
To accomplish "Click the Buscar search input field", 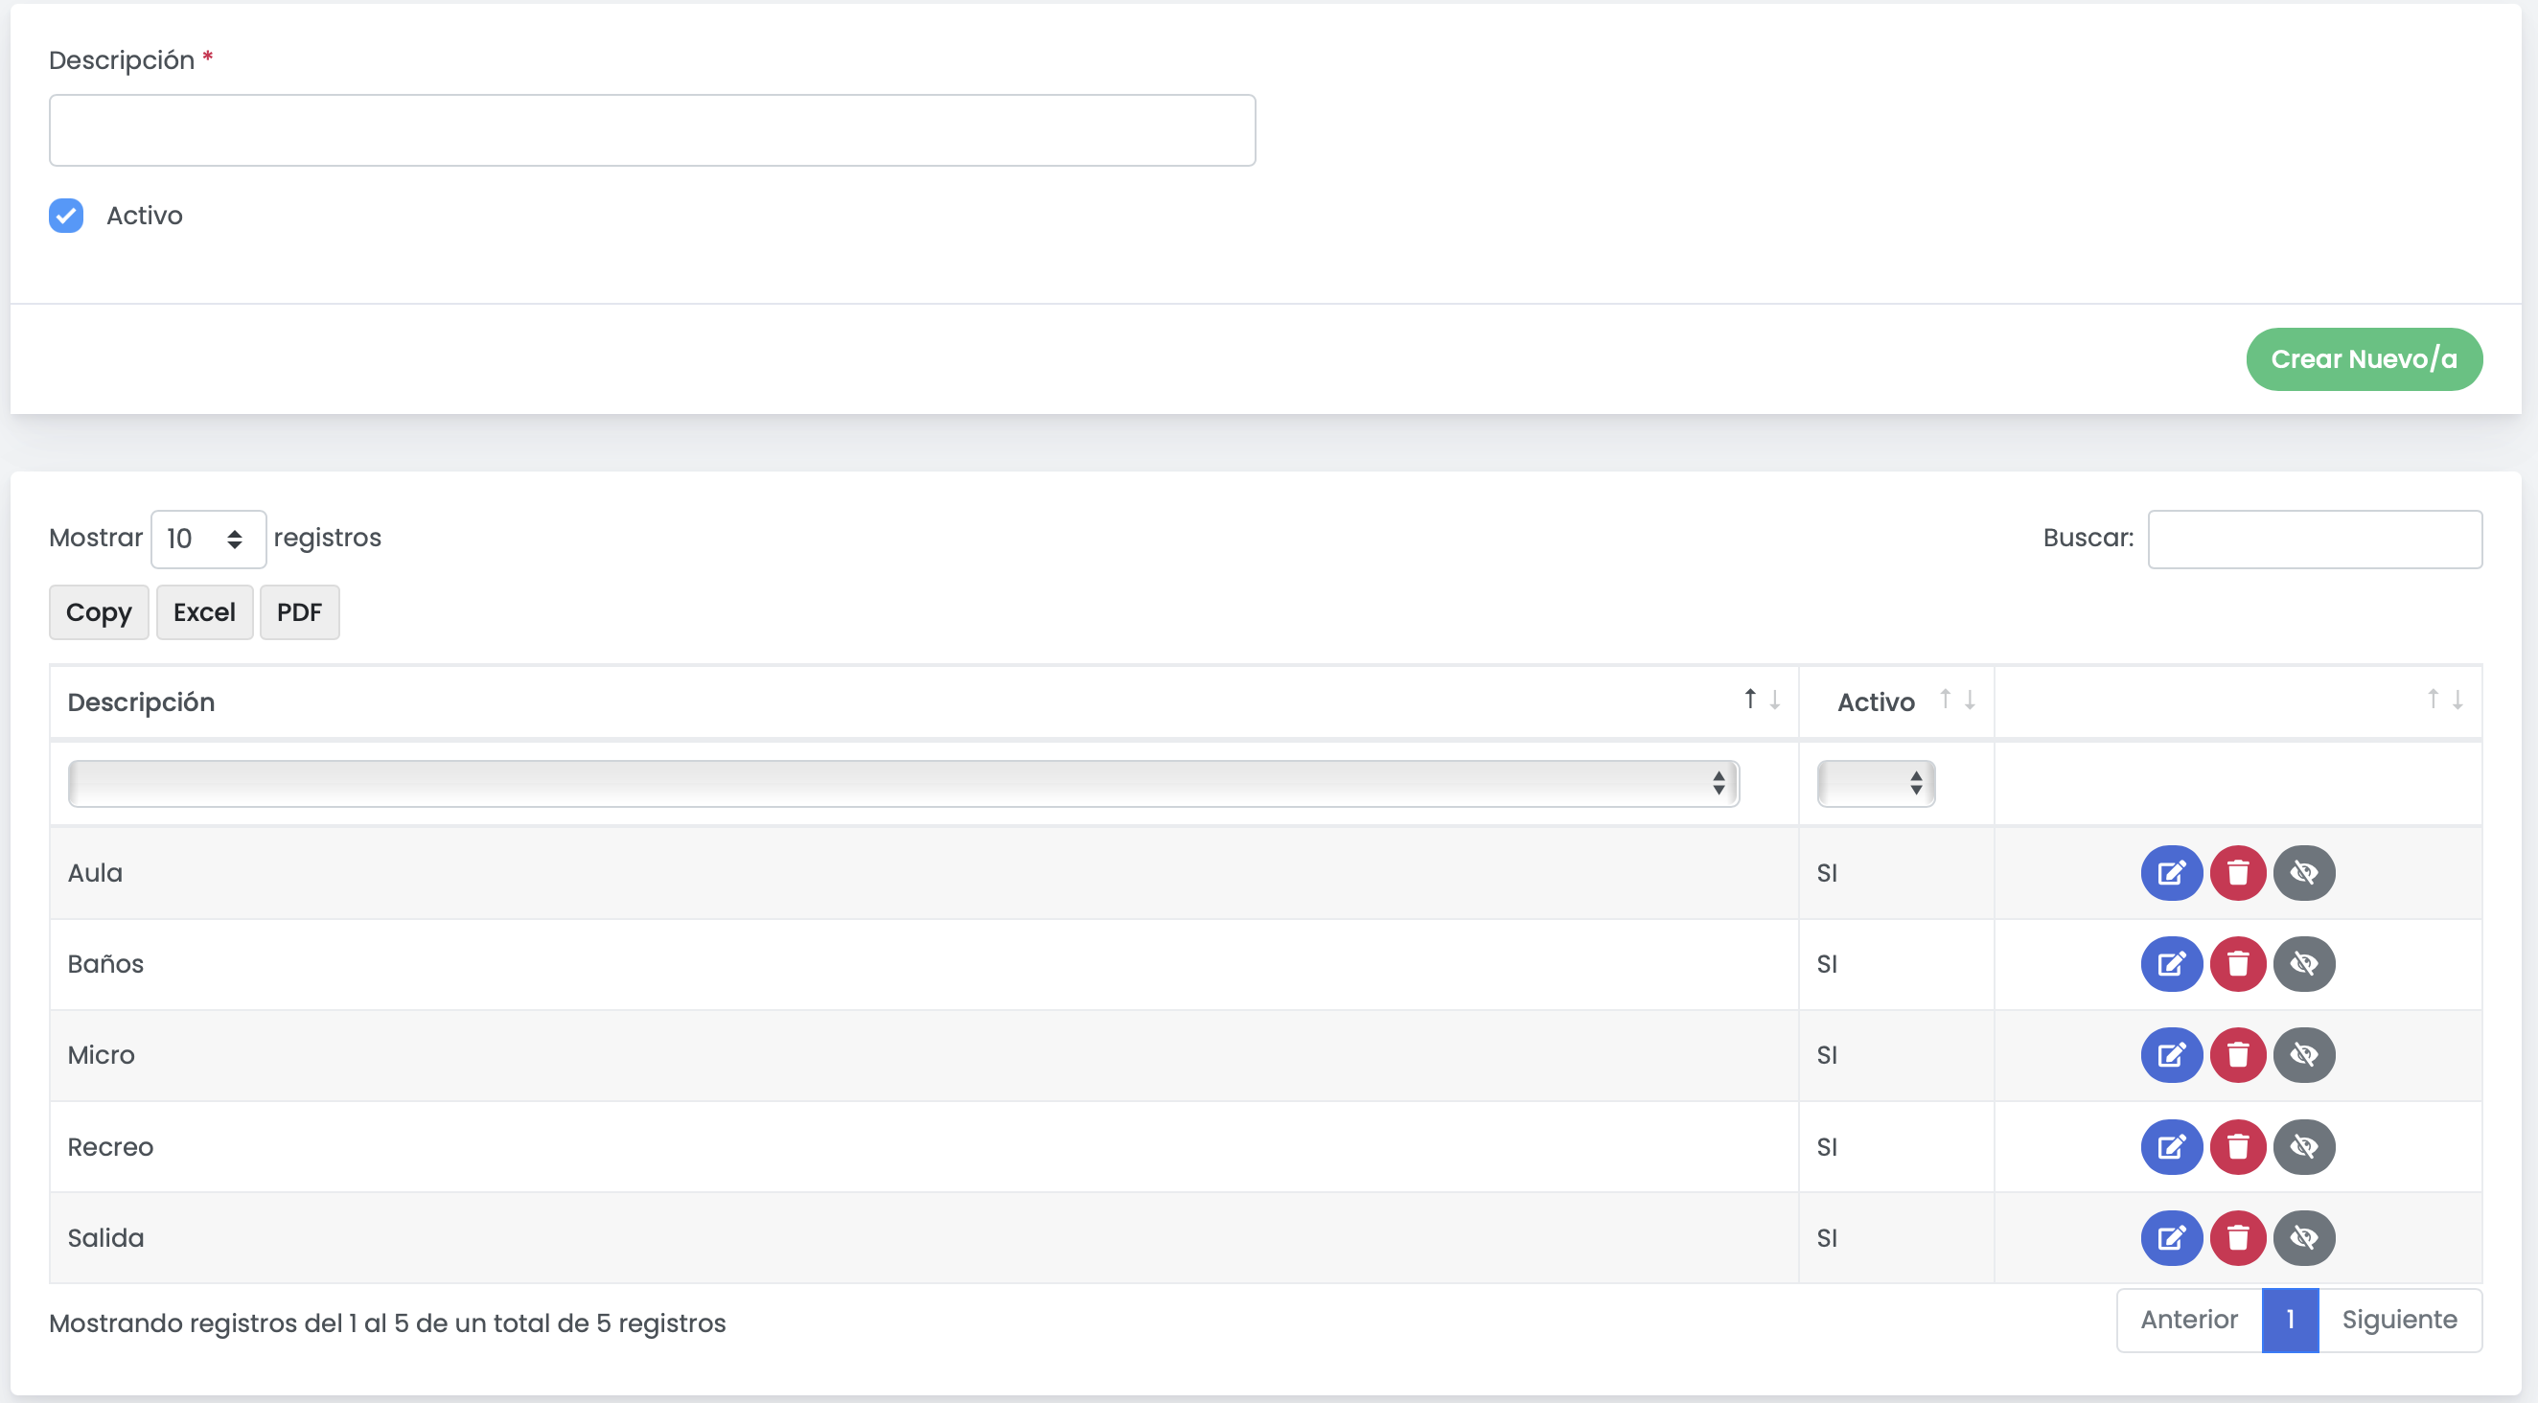I will pos(2314,539).
